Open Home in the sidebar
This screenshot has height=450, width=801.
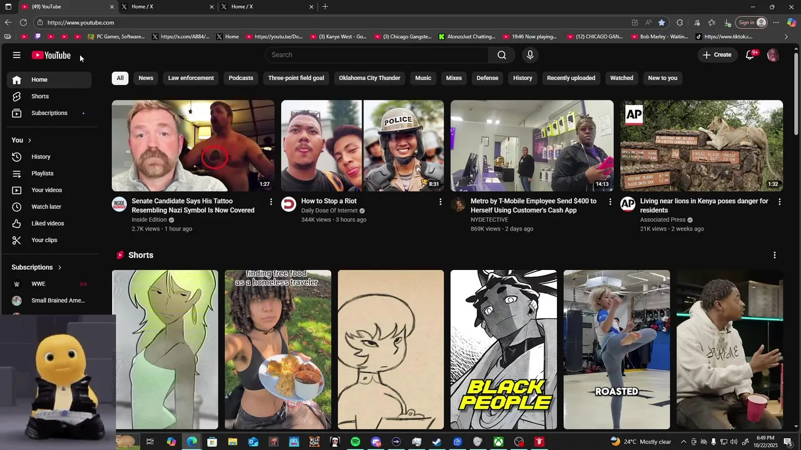click(49, 79)
